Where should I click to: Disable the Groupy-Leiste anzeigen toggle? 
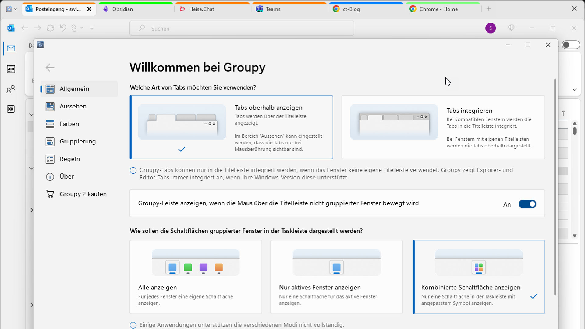click(x=527, y=204)
